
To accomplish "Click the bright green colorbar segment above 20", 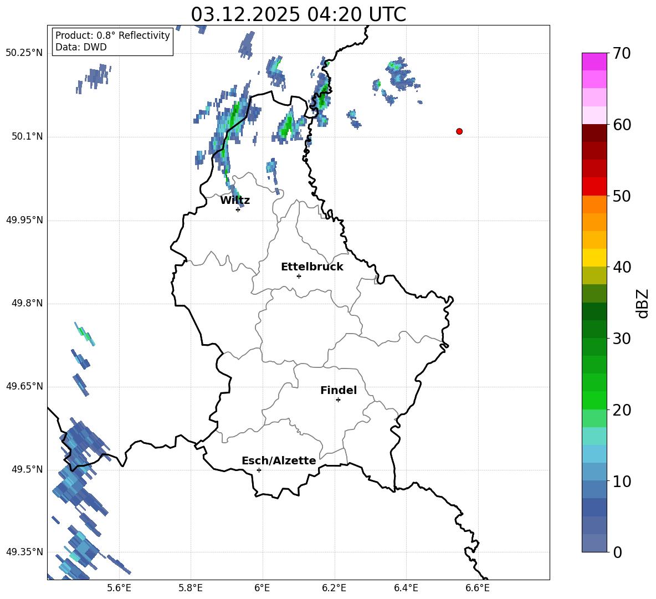I will point(594,400).
